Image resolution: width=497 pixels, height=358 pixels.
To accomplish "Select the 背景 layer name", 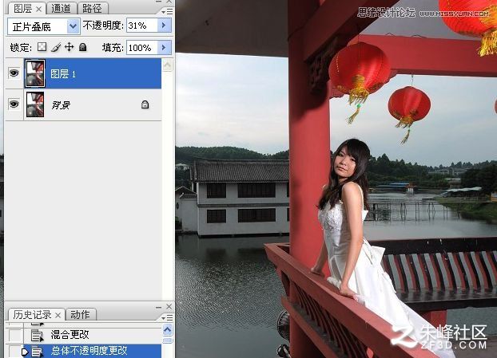I will coord(61,105).
